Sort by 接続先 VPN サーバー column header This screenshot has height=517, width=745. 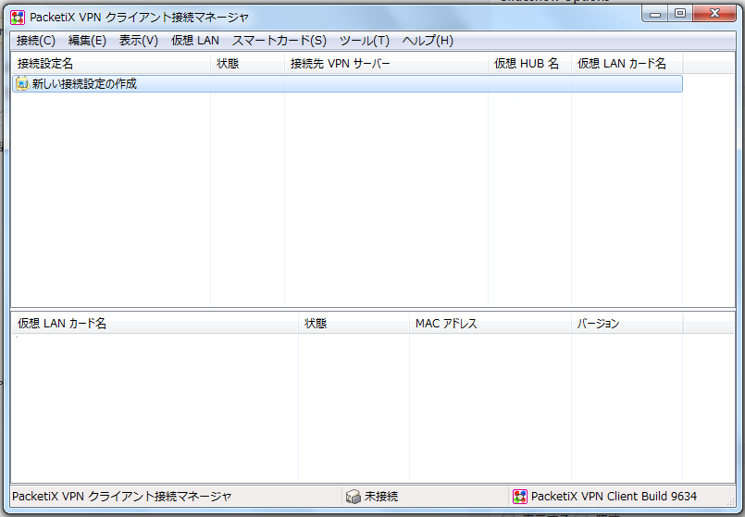tap(386, 64)
